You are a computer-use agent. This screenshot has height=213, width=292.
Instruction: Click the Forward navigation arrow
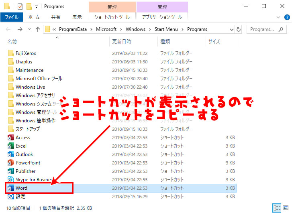(20, 29)
